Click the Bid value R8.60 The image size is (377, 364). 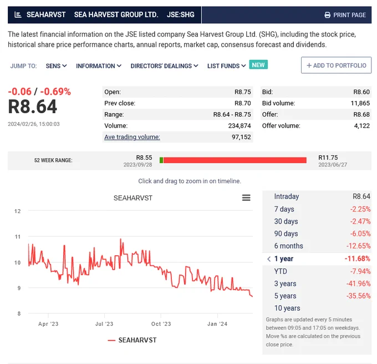[x=361, y=92]
